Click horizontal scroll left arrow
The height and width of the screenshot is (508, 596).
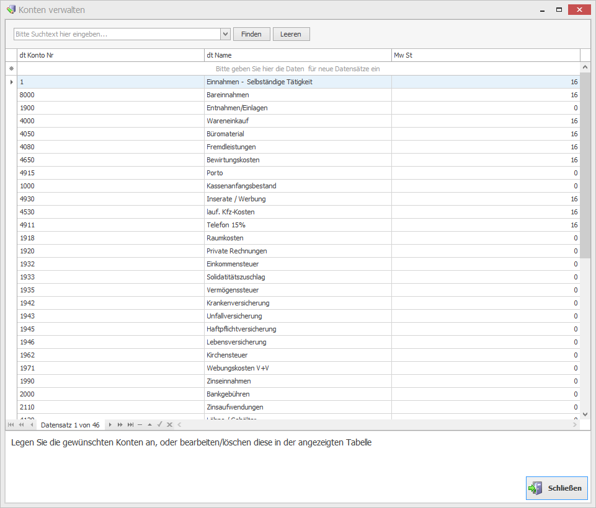click(x=179, y=425)
